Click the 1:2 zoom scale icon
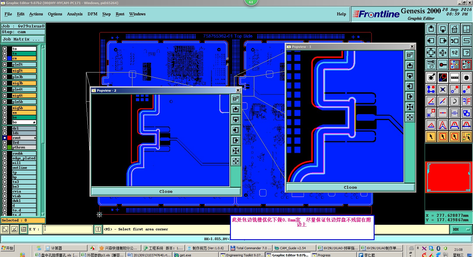The width and height of the screenshot is (473, 257). [455, 53]
